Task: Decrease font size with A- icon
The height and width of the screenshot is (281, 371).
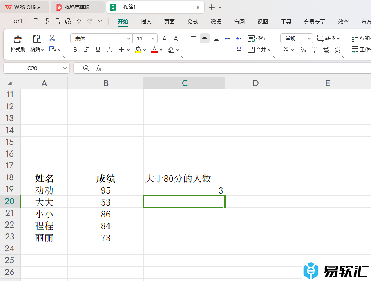Action: [x=177, y=38]
